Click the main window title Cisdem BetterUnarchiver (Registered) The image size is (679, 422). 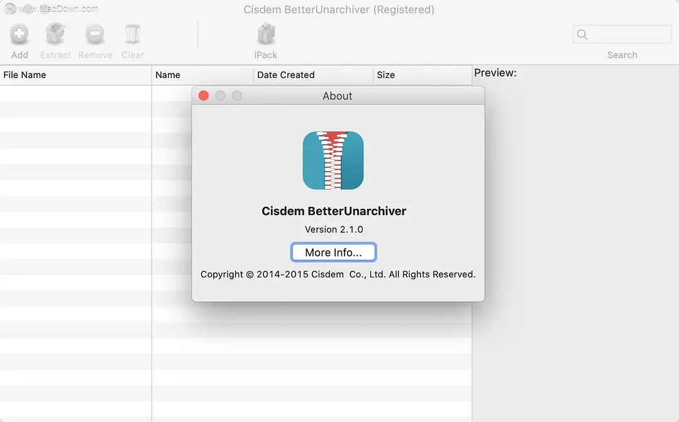339,9
